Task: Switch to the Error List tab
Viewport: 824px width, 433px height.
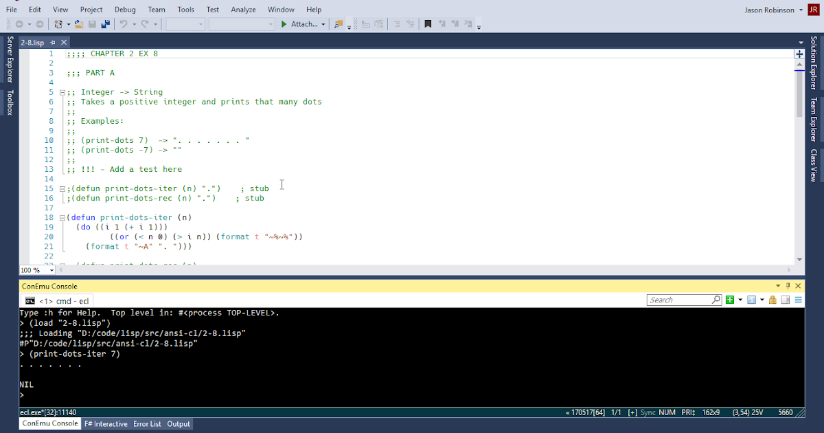Action: (147, 424)
